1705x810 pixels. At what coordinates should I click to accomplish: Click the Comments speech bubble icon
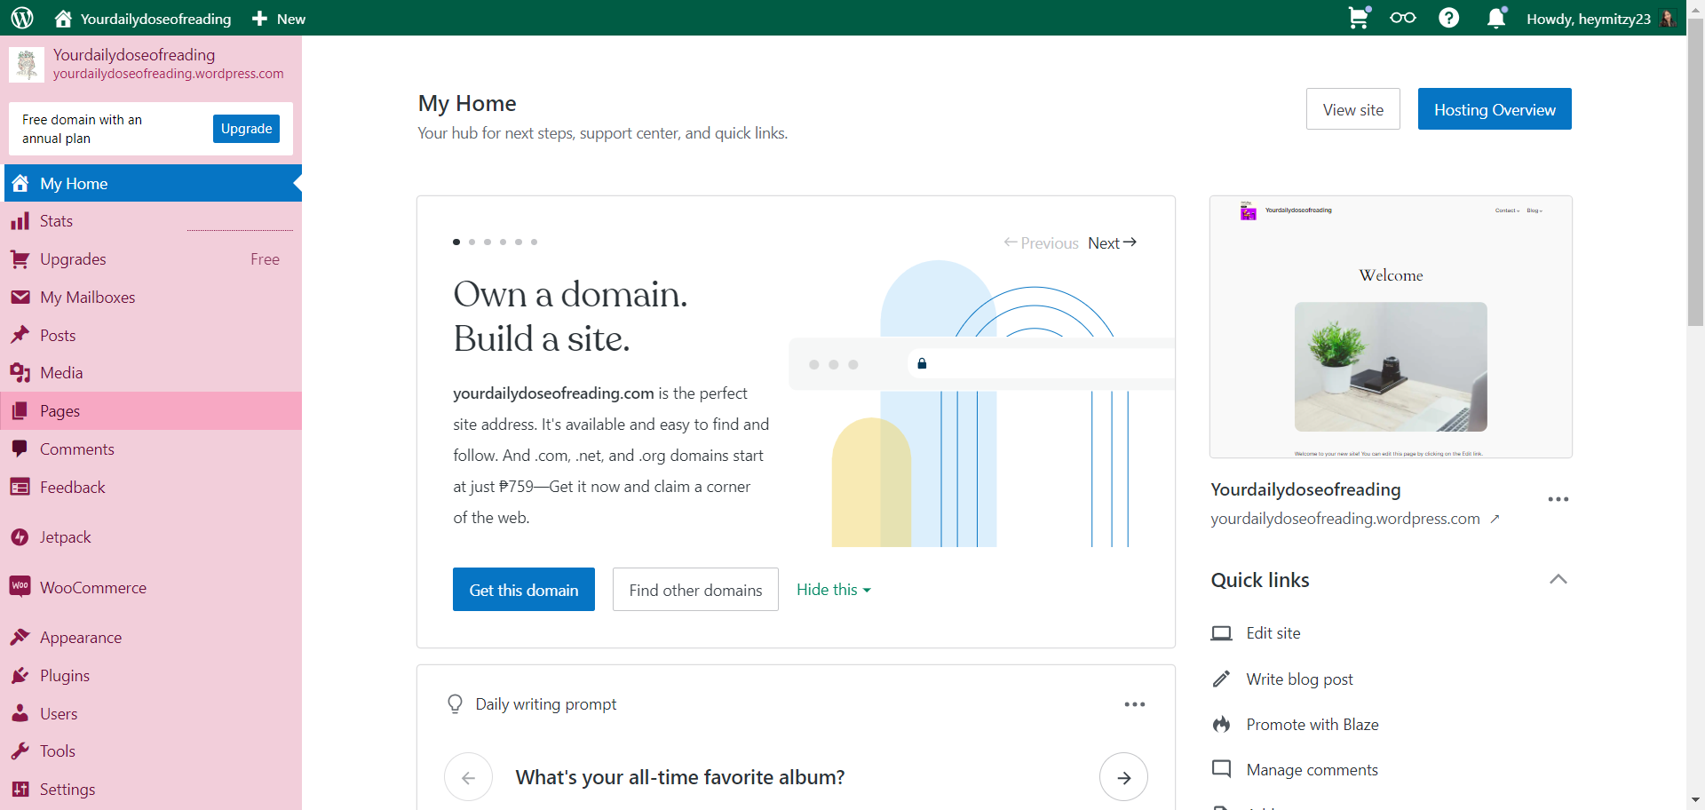coord(20,449)
